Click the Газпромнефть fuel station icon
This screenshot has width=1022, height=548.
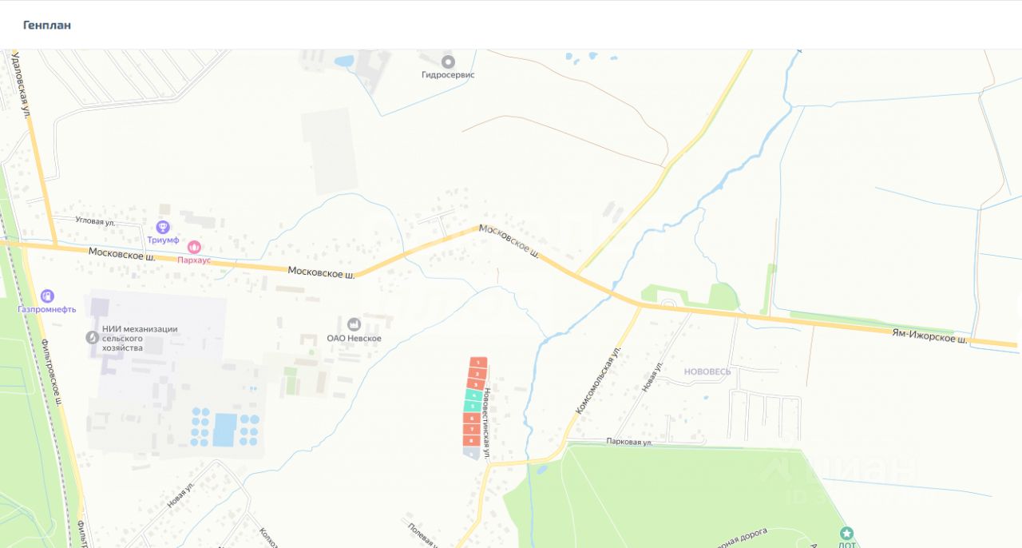[x=47, y=296]
